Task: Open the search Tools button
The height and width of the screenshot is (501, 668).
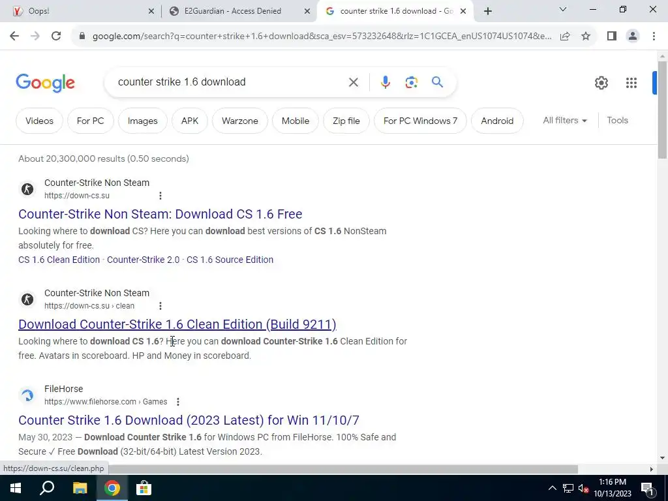Action: pos(617,121)
